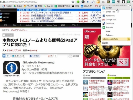133x100 pixels.
Task: Open the TOP navigation tab
Action: (6, 25)
